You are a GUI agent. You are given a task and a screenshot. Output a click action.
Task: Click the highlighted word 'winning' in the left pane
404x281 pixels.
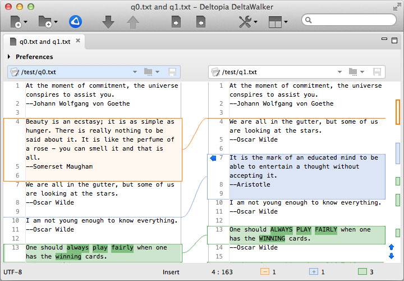click(x=68, y=256)
